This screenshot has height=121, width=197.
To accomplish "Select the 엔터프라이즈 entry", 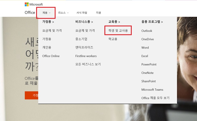I will (84, 47).
